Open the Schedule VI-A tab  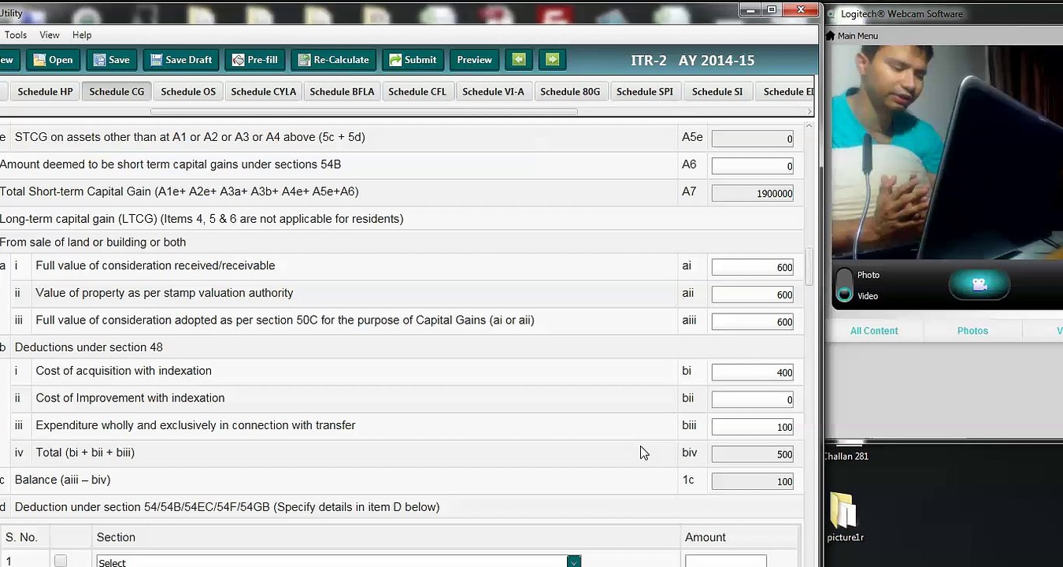493,91
